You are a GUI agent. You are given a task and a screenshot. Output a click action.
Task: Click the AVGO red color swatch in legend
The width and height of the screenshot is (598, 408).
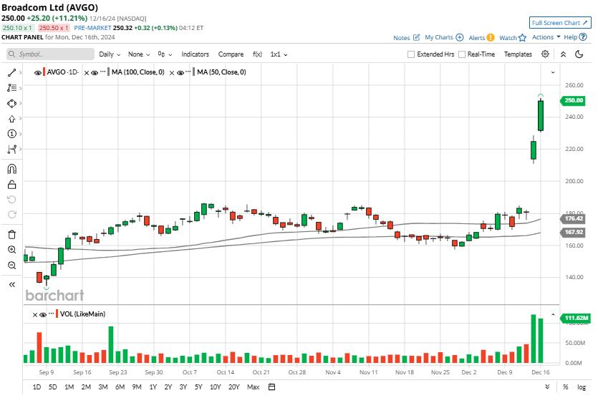coord(44,72)
